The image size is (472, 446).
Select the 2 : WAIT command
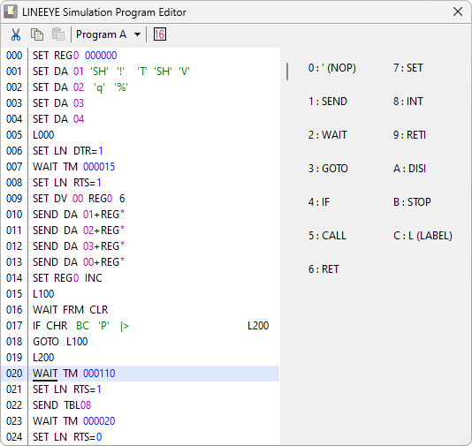click(328, 135)
